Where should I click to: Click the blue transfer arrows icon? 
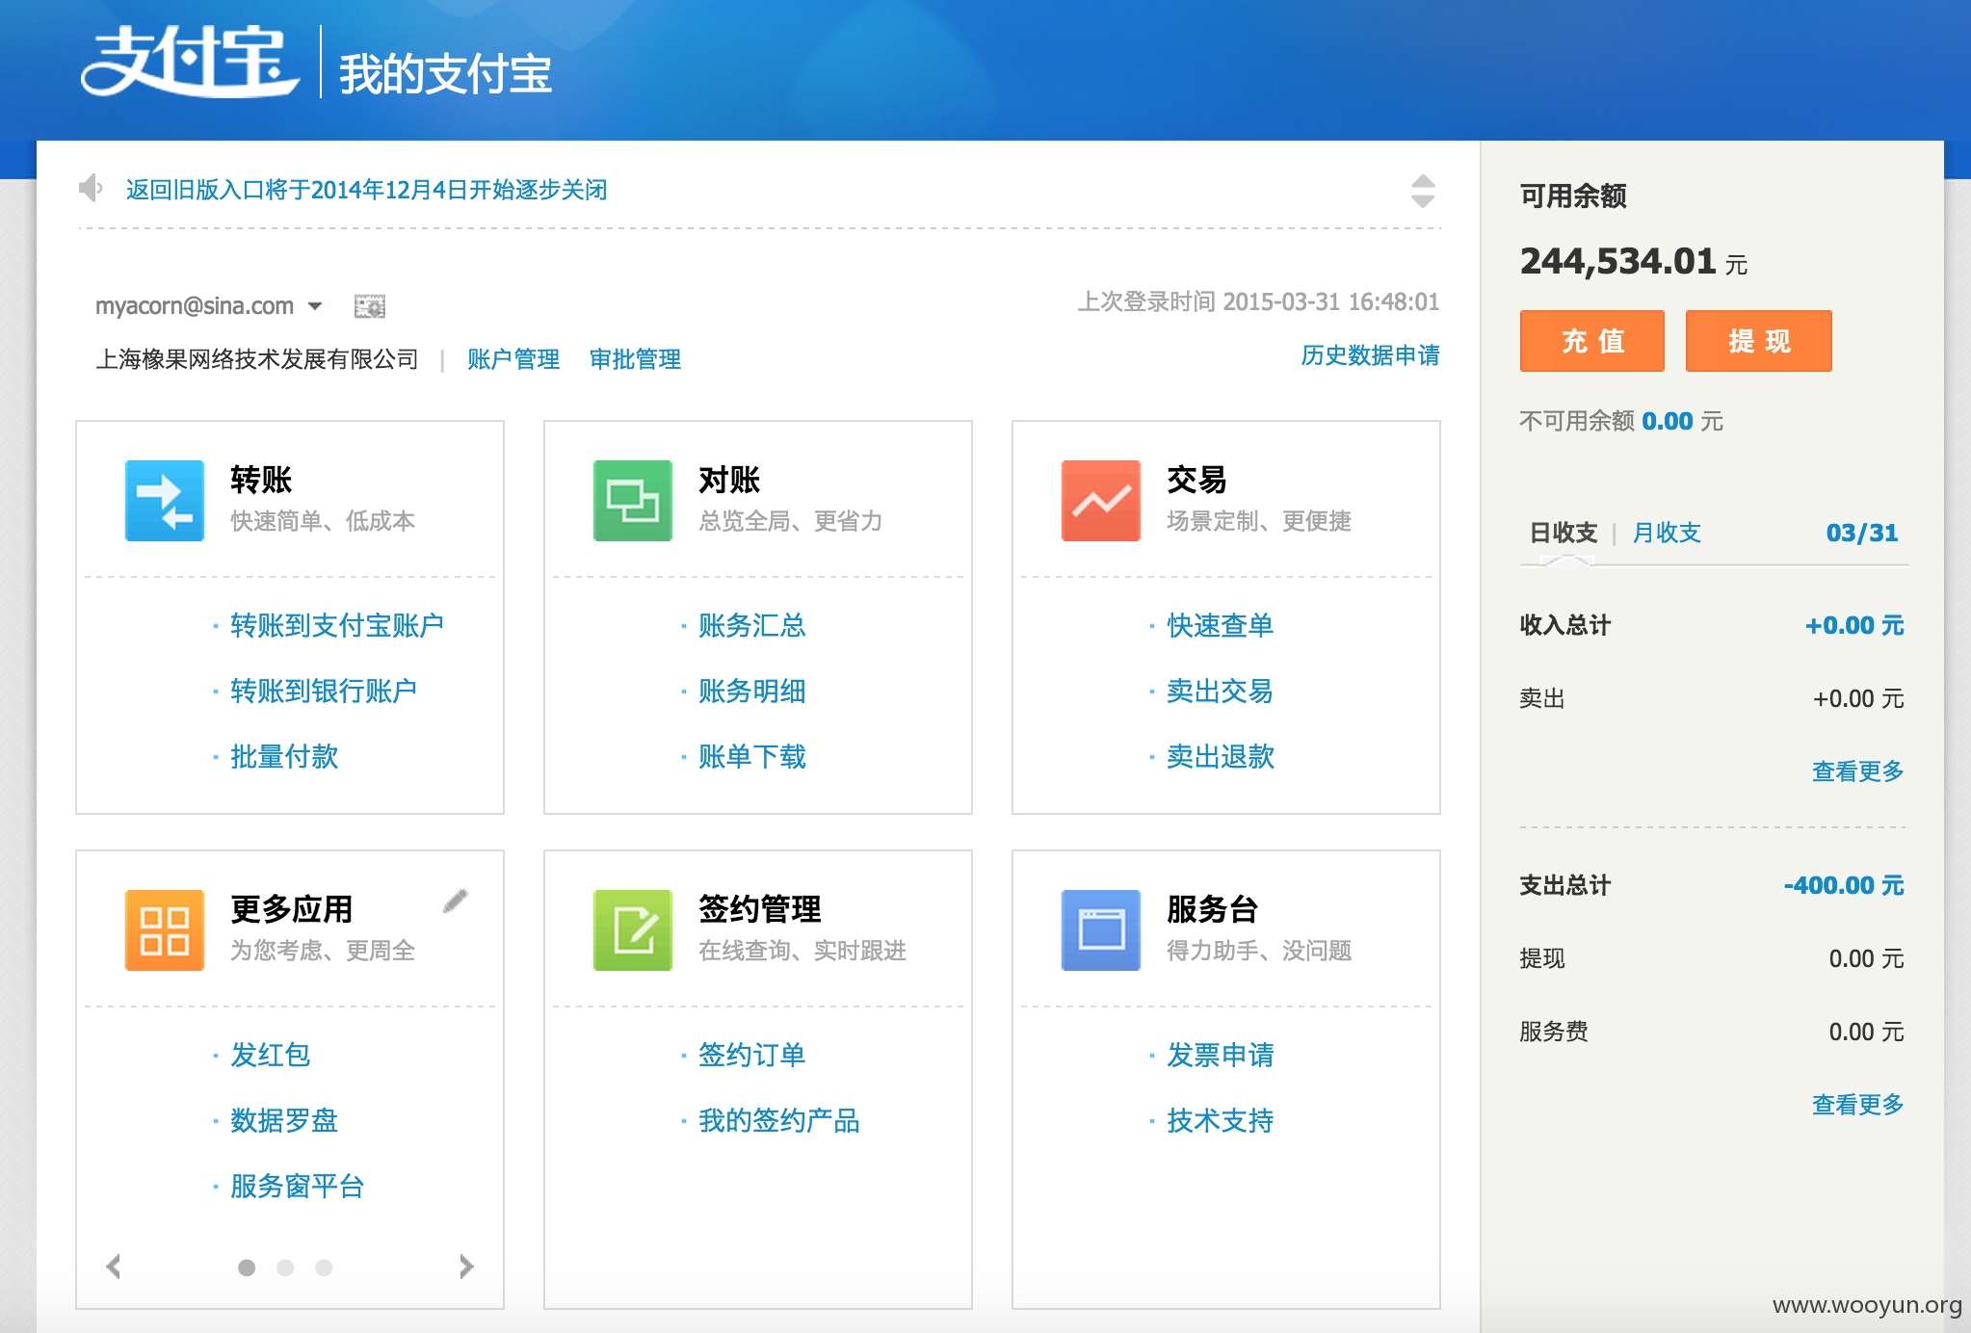(x=165, y=501)
